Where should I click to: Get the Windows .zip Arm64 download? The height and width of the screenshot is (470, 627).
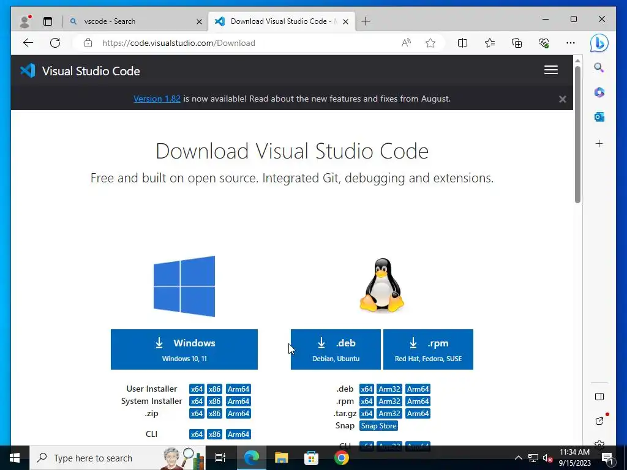238,414
